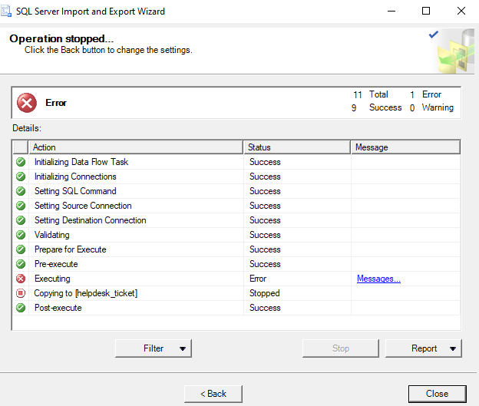Select the 'Setting Destination Connection' action text
This screenshot has height=406, width=479.
(x=90, y=220)
